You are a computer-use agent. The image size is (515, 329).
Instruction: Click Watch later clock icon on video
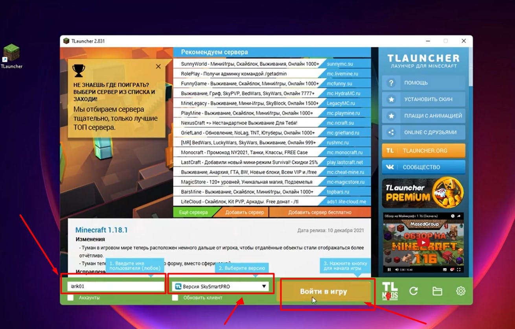click(x=452, y=216)
